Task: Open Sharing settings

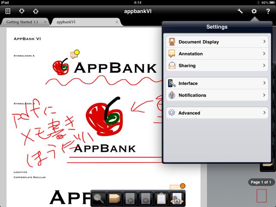Action: click(x=217, y=66)
